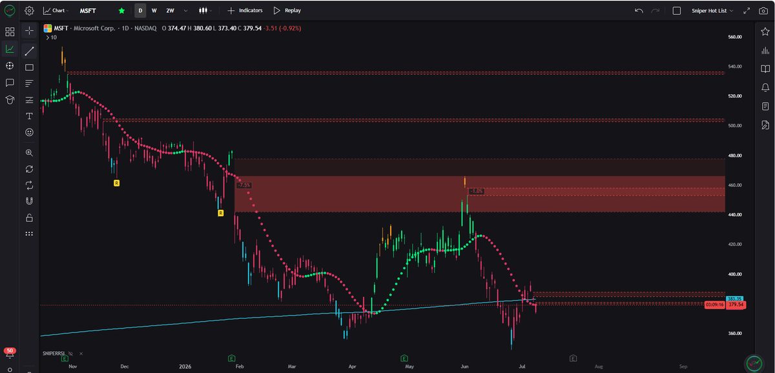Open the chat bubble sidebar icon

tap(10, 83)
